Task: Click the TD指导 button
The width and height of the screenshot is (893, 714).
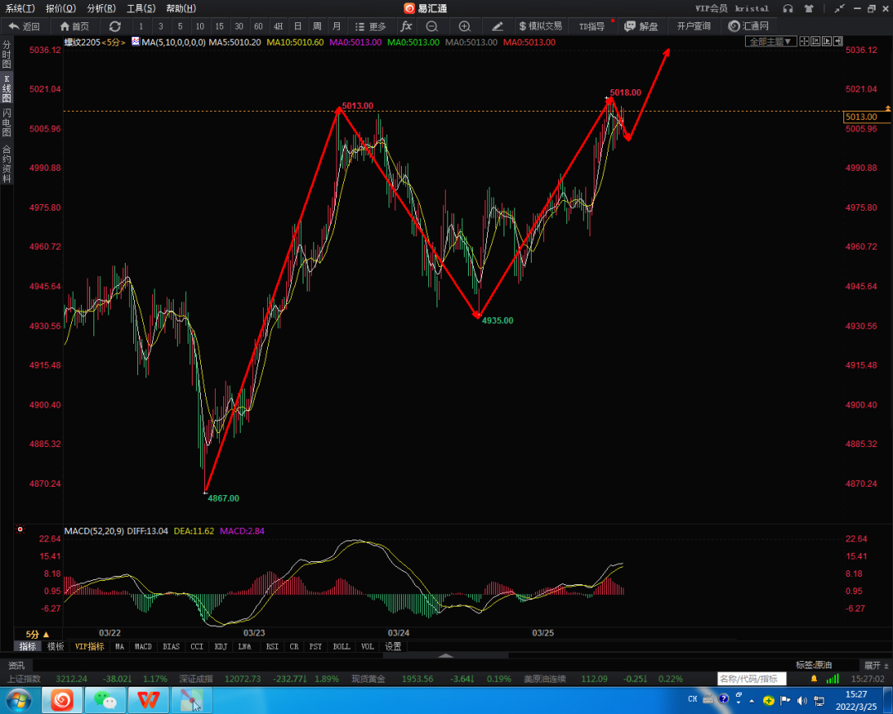Action: [x=592, y=26]
